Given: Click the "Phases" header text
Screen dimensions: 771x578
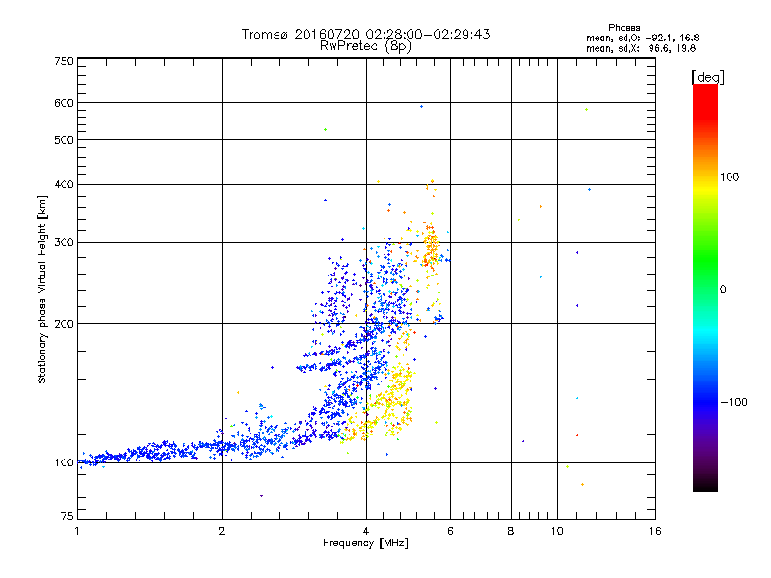Looking at the screenshot, I should tap(624, 28).
